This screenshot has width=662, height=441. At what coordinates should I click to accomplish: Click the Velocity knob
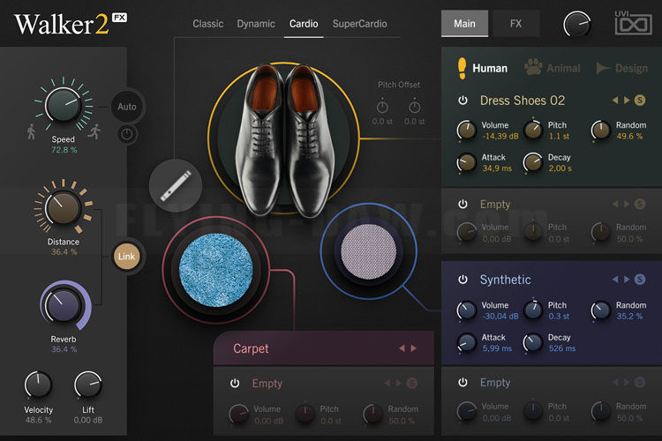point(38,385)
